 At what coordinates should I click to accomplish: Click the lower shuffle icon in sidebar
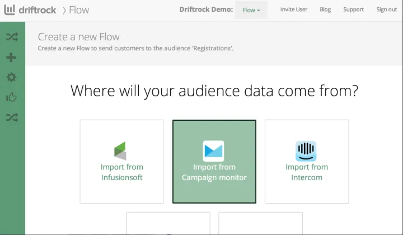[x=12, y=117]
